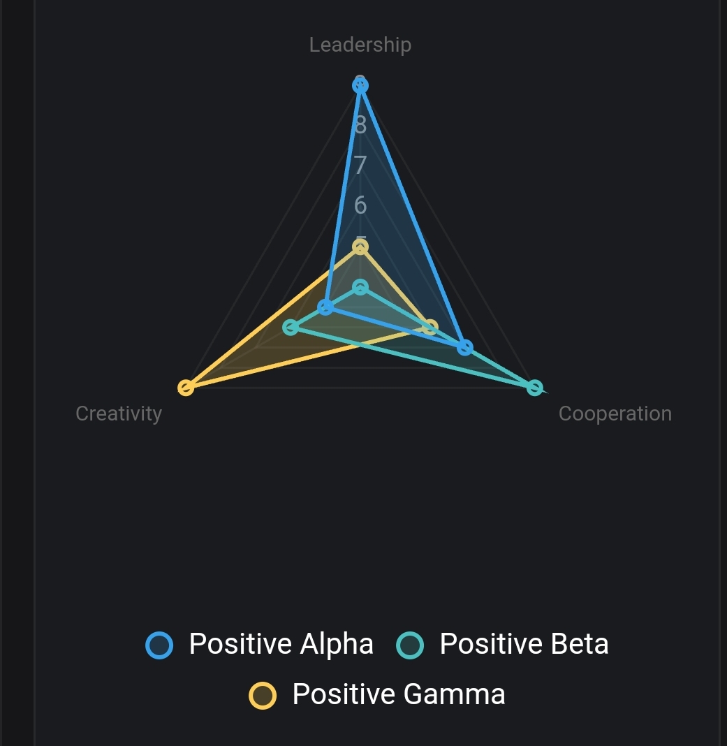Click the Positive Alpha legend text
Screen dimensions: 727x746
click(x=281, y=644)
